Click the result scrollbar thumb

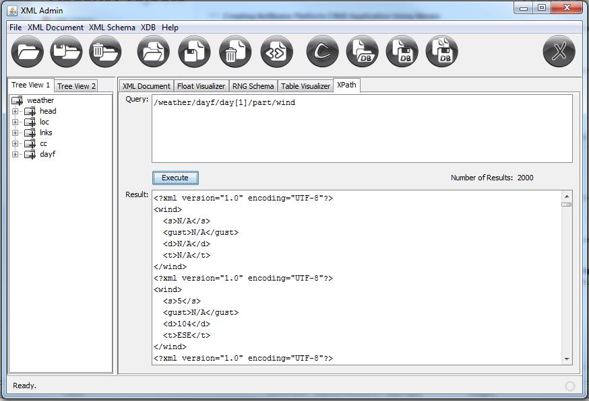coord(567,205)
